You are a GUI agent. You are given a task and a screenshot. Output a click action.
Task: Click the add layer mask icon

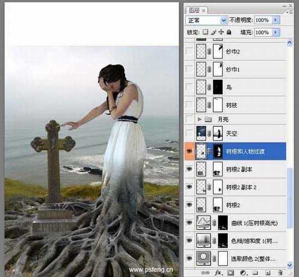click(231, 273)
